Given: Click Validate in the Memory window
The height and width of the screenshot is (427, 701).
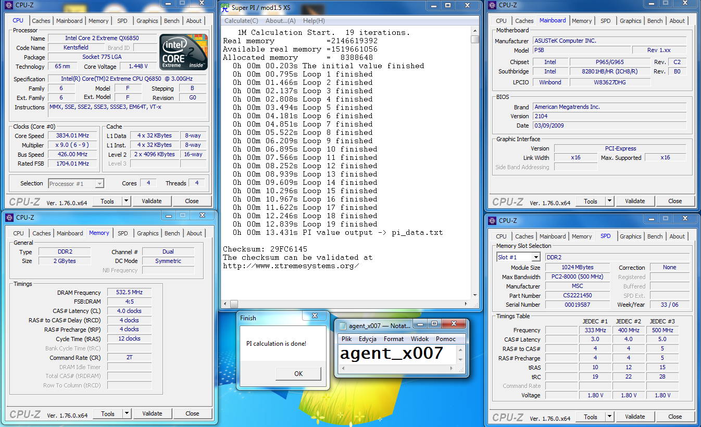Looking at the screenshot, I should tap(152, 413).
